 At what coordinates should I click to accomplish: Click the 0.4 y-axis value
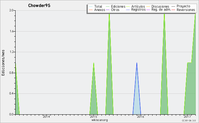coord(11,94)
